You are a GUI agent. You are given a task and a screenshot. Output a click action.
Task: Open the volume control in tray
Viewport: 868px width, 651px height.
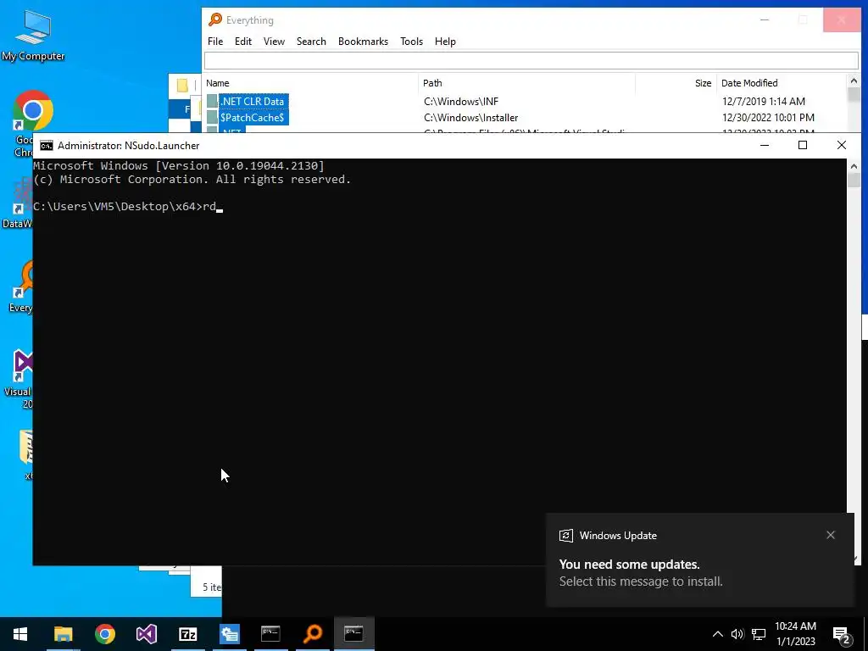(737, 634)
